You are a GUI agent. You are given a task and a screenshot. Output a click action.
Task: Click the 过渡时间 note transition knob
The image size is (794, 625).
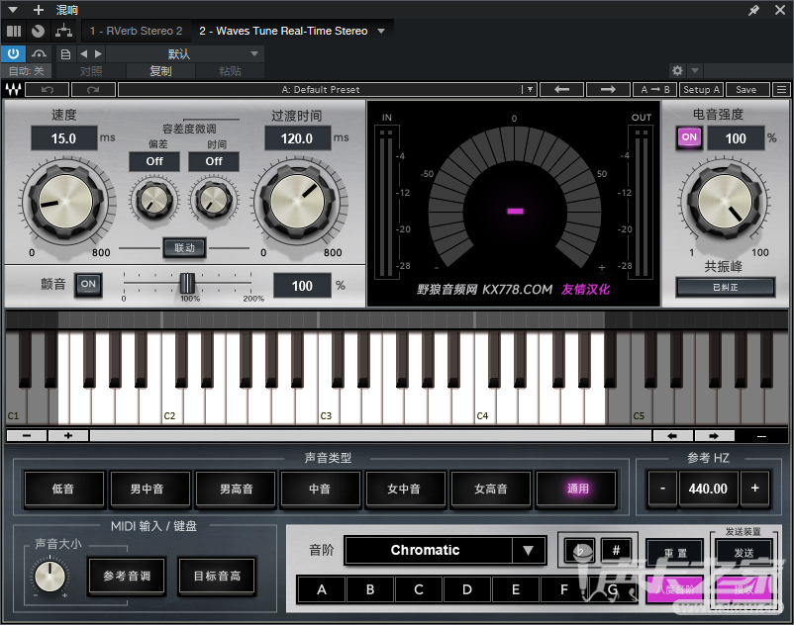pos(297,202)
